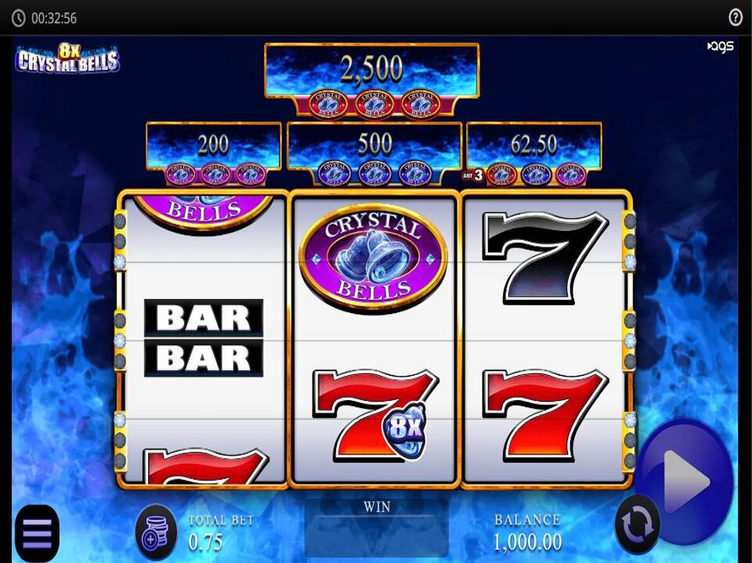The height and width of the screenshot is (563, 752).
Task: Select the 62.50 any 3 payout panel
Action: point(533,153)
